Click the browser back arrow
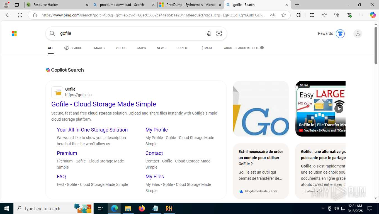 (8, 15)
